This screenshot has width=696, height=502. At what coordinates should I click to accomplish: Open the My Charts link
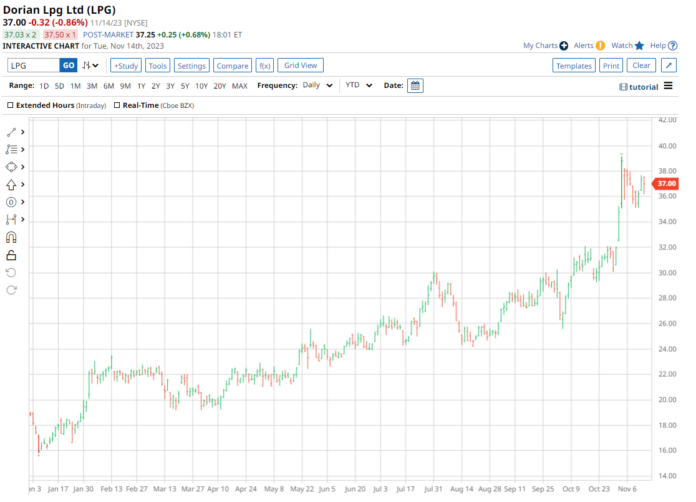pyautogui.click(x=540, y=46)
